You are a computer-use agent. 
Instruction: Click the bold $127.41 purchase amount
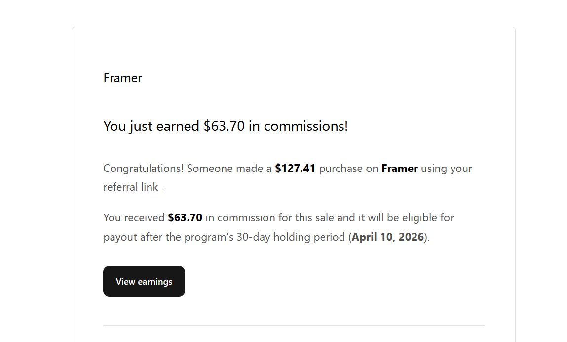(x=295, y=168)
